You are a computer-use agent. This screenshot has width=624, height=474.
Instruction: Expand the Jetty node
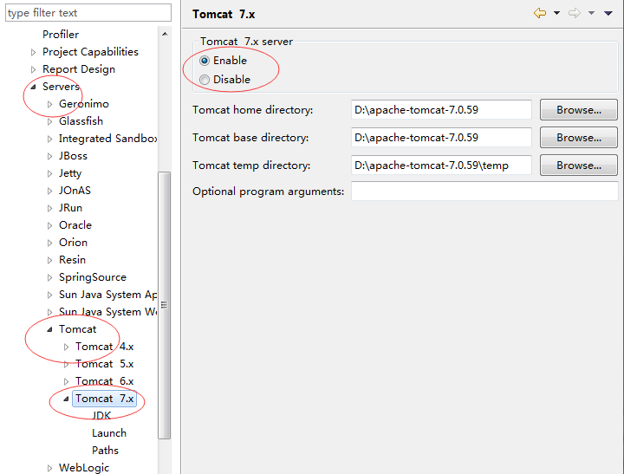(x=49, y=173)
